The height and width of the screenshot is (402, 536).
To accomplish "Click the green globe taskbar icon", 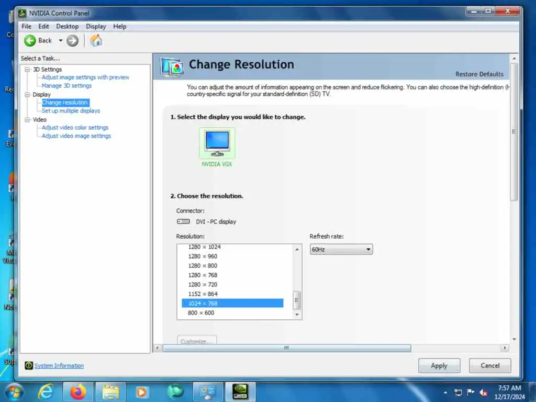I will click(175, 392).
